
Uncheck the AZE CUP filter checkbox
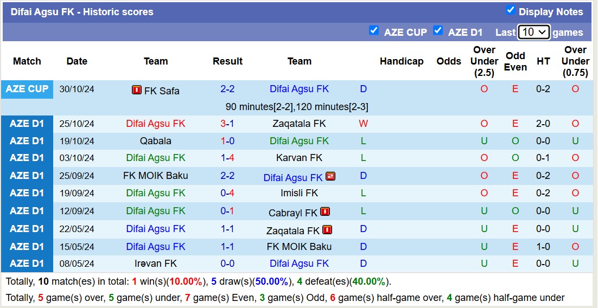374,31
